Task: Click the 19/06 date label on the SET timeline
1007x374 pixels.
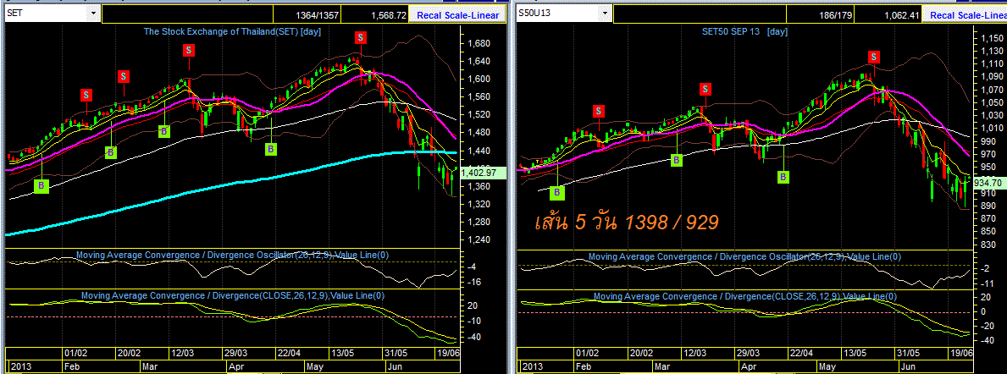Action: (x=447, y=353)
